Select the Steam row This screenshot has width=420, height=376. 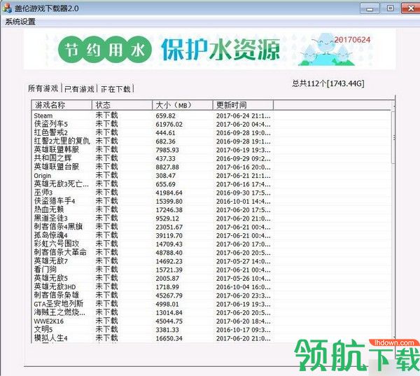pos(211,116)
